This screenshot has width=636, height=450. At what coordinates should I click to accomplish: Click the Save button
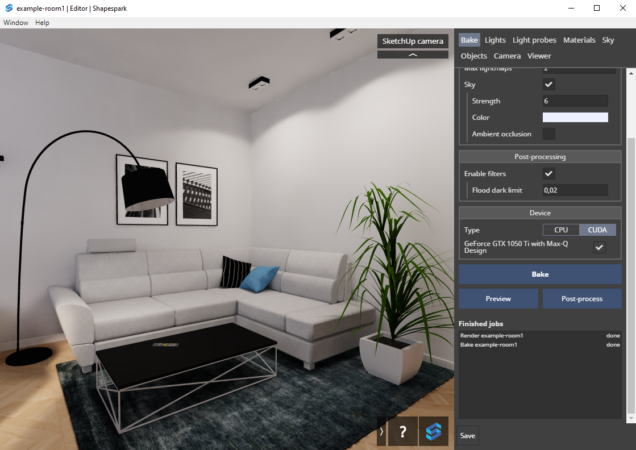click(x=468, y=436)
